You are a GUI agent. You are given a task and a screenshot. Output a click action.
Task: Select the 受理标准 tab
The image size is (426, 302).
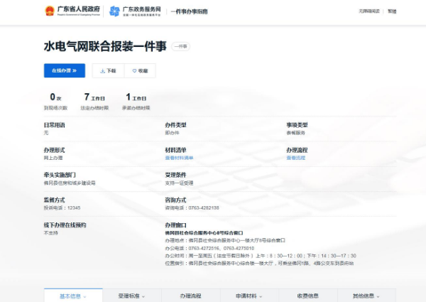tap(132, 296)
